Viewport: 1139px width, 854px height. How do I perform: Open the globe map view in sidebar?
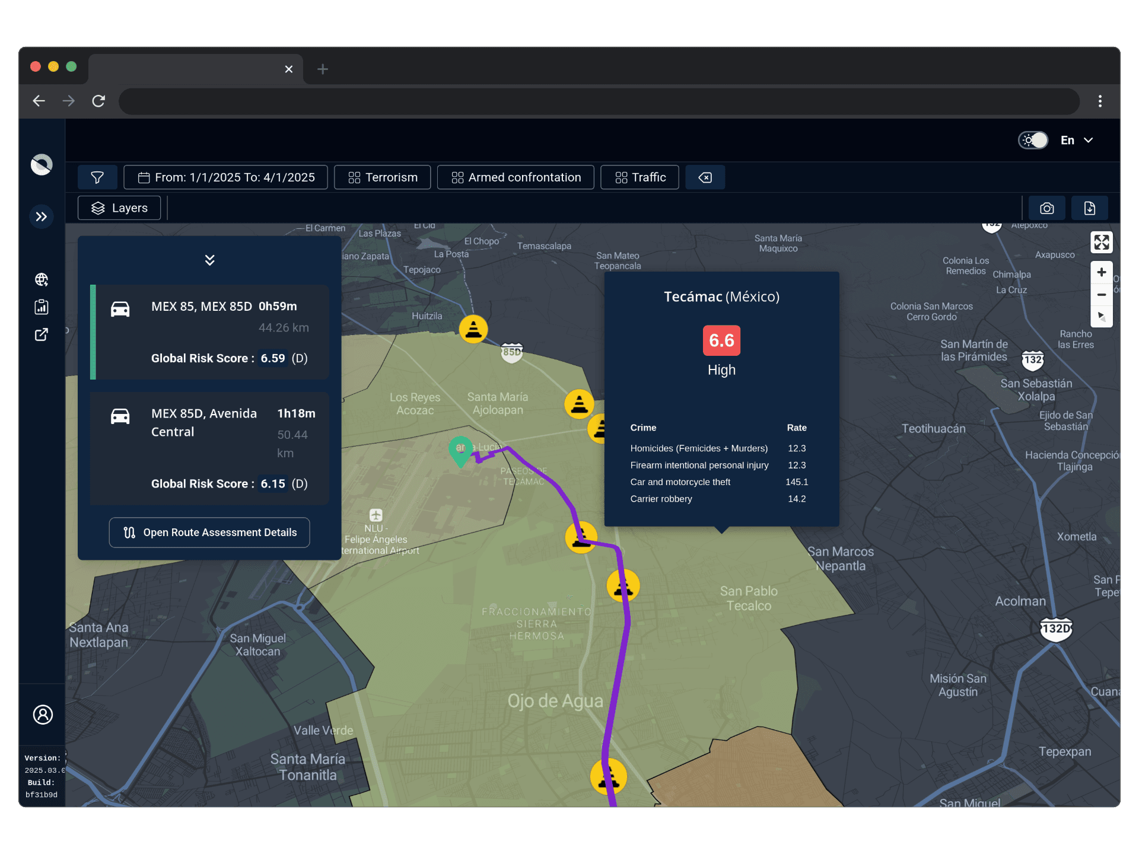42,279
